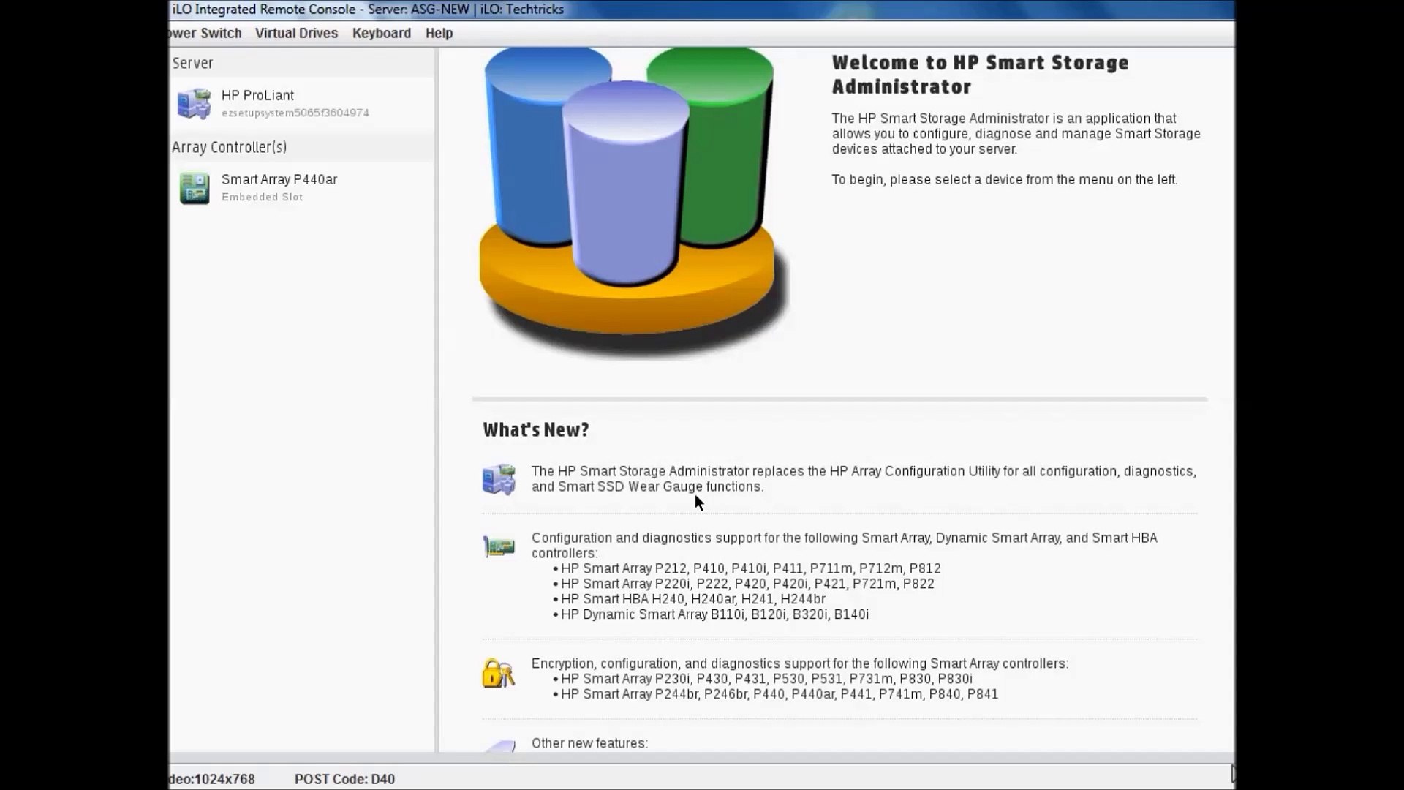
Task: Click the Array Controller(s) section header
Action: pos(230,147)
